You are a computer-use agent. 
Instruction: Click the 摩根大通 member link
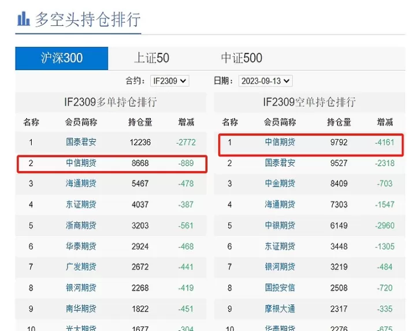280,309
